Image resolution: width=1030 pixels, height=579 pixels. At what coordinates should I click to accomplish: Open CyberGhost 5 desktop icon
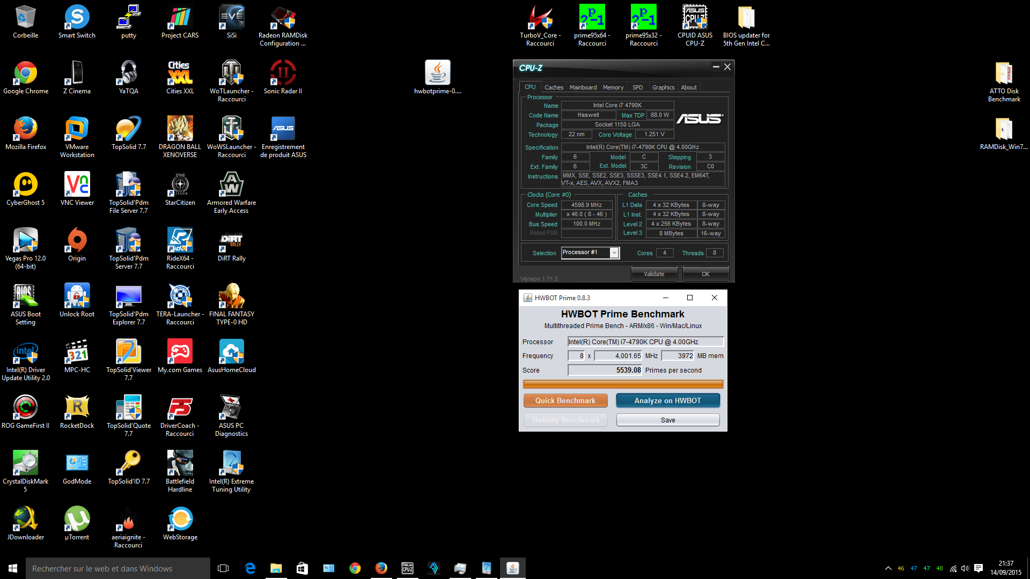click(x=25, y=189)
